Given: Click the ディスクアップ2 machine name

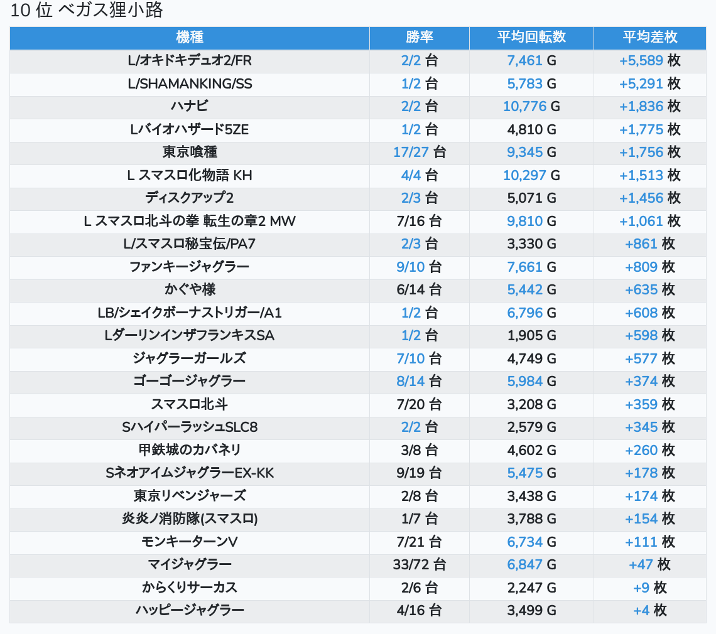Looking at the screenshot, I should pos(190,198).
